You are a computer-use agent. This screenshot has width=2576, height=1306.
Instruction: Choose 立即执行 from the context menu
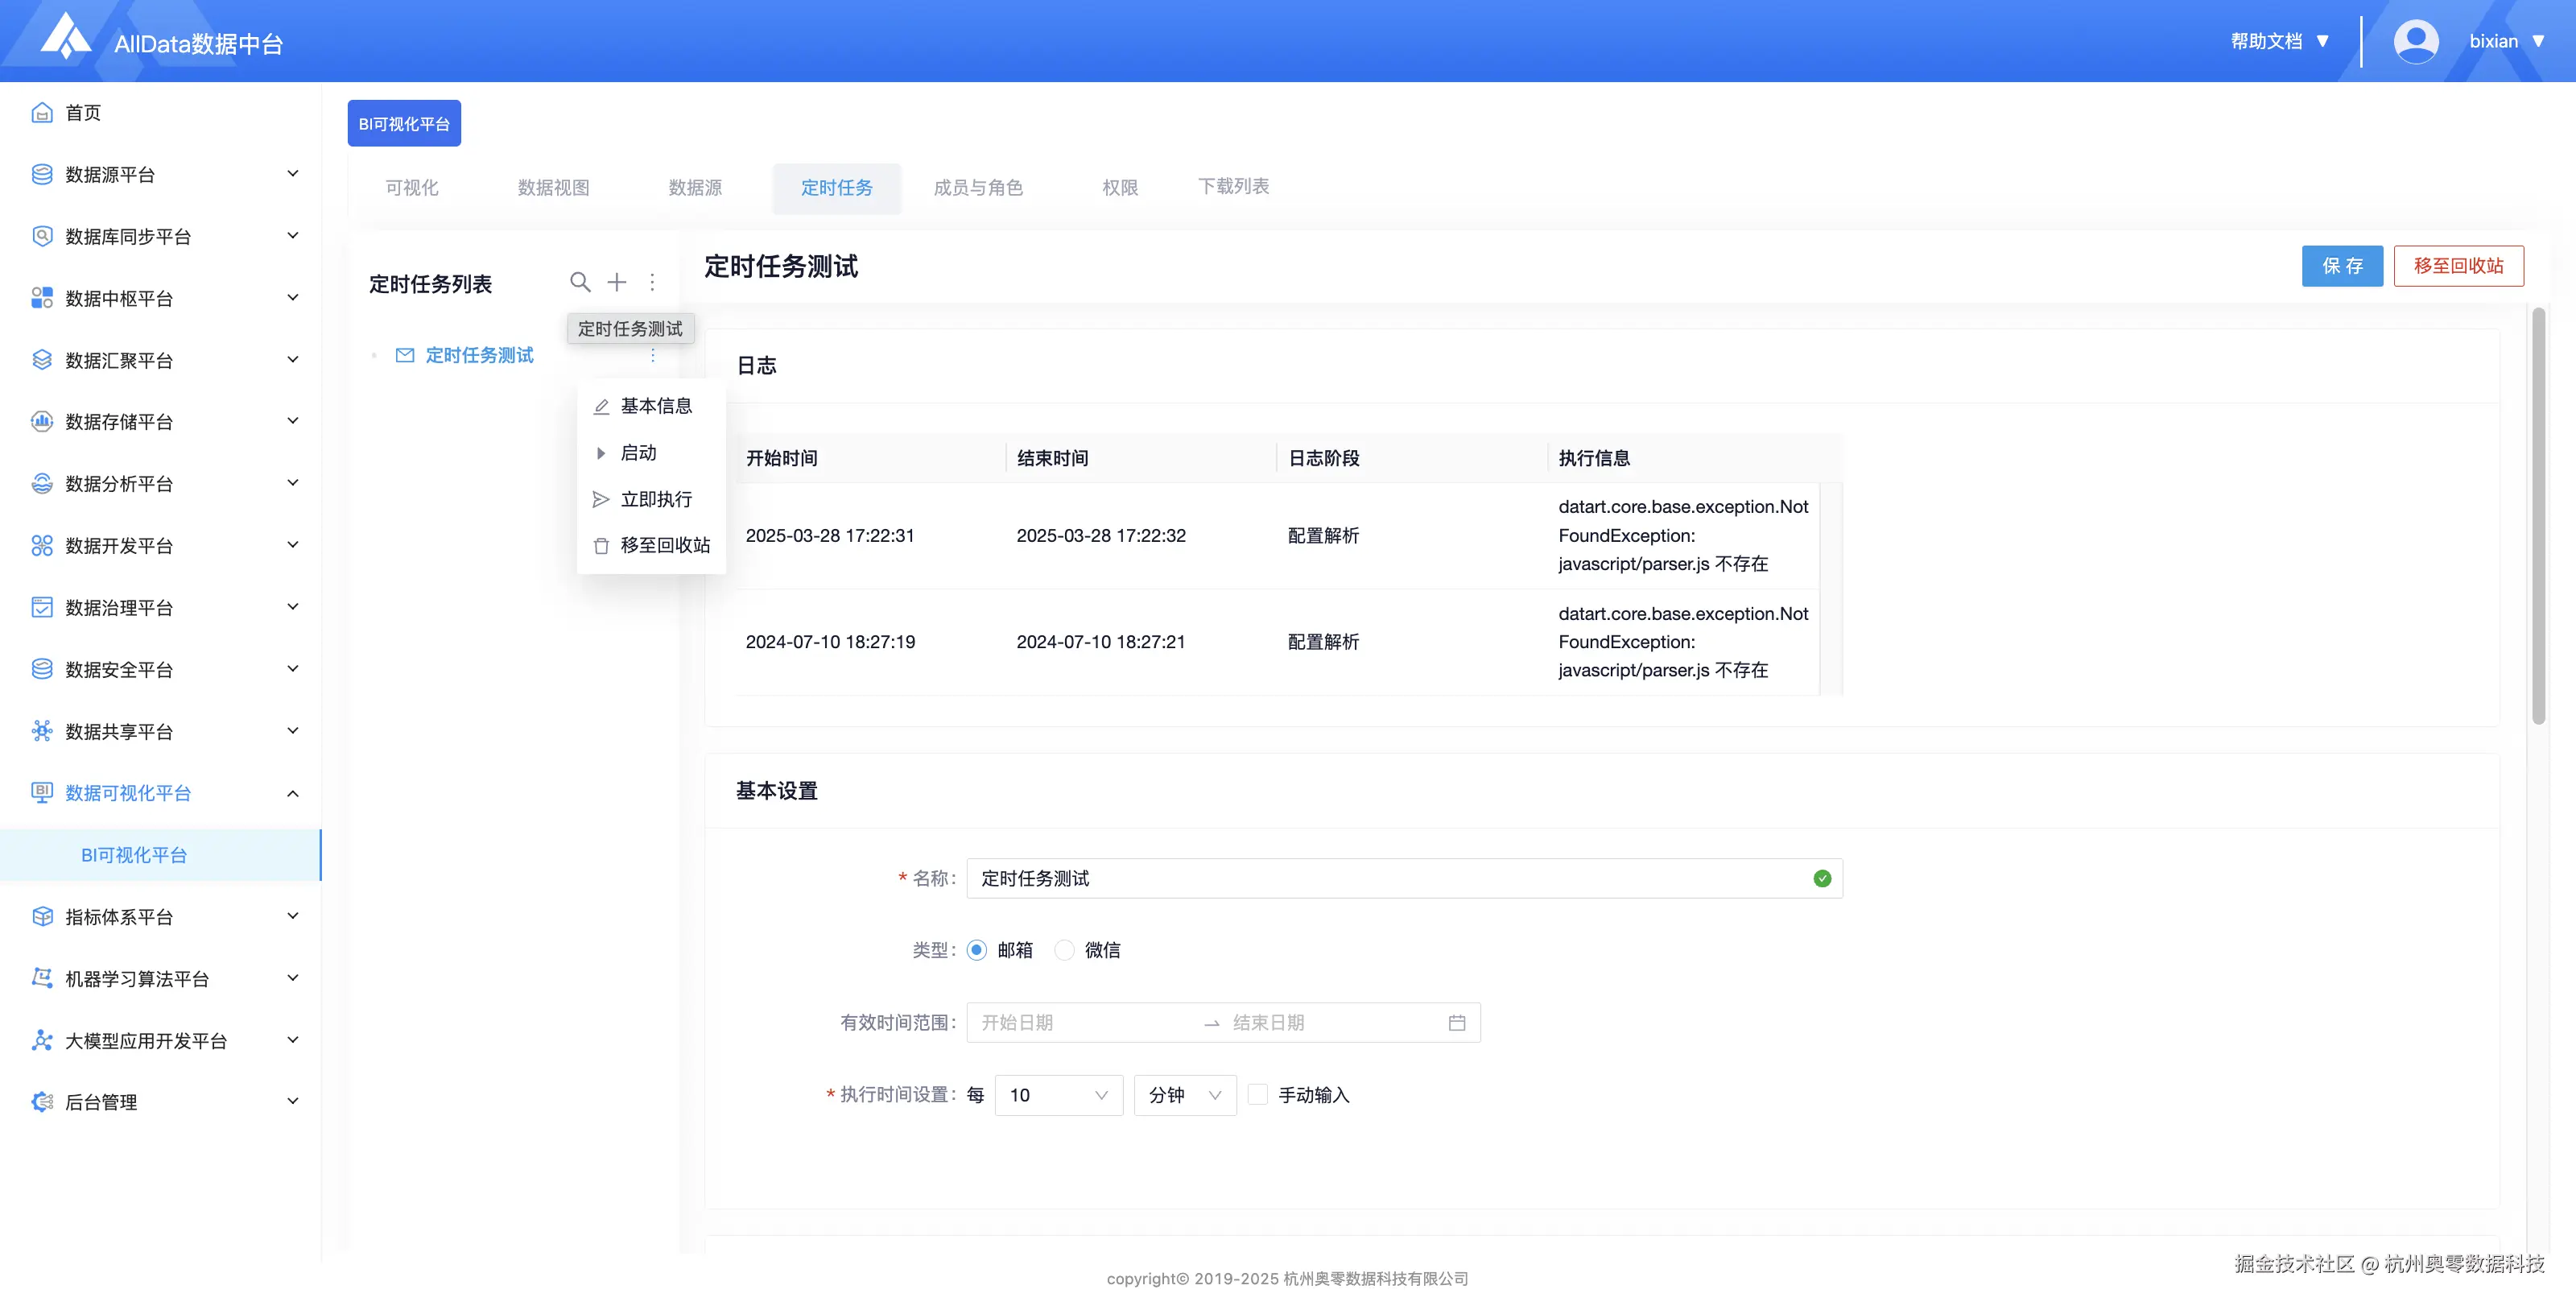click(655, 498)
